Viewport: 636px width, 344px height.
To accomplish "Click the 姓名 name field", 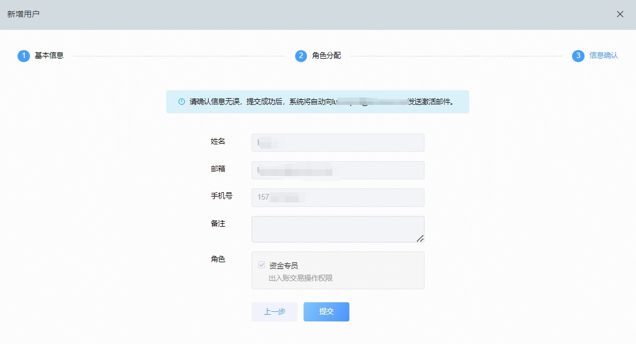I will pos(338,142).
